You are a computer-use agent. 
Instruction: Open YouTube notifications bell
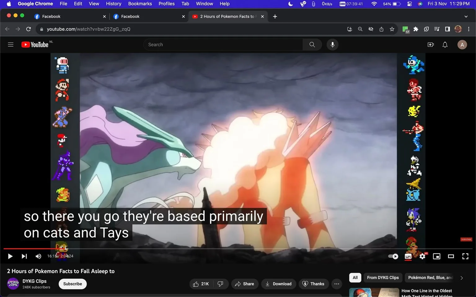(445, 44)
